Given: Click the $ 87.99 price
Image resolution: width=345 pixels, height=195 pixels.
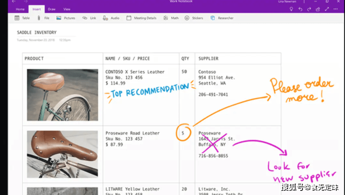Looking at the screenshot, I should point(114,145).
